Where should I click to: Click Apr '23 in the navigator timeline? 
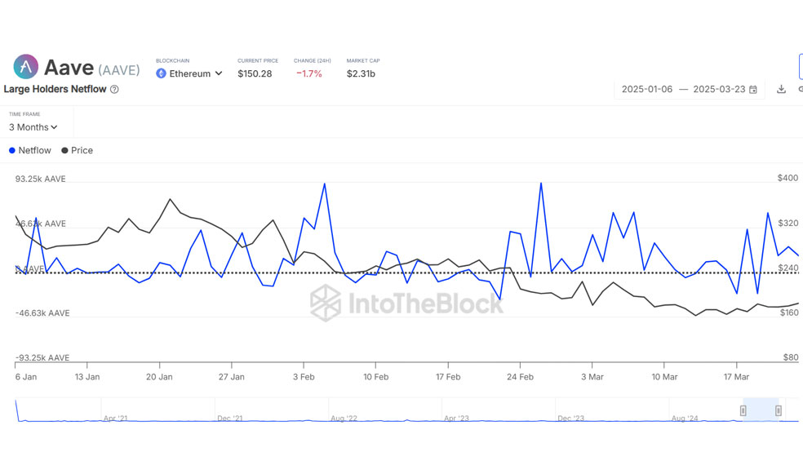pos(456,419)
